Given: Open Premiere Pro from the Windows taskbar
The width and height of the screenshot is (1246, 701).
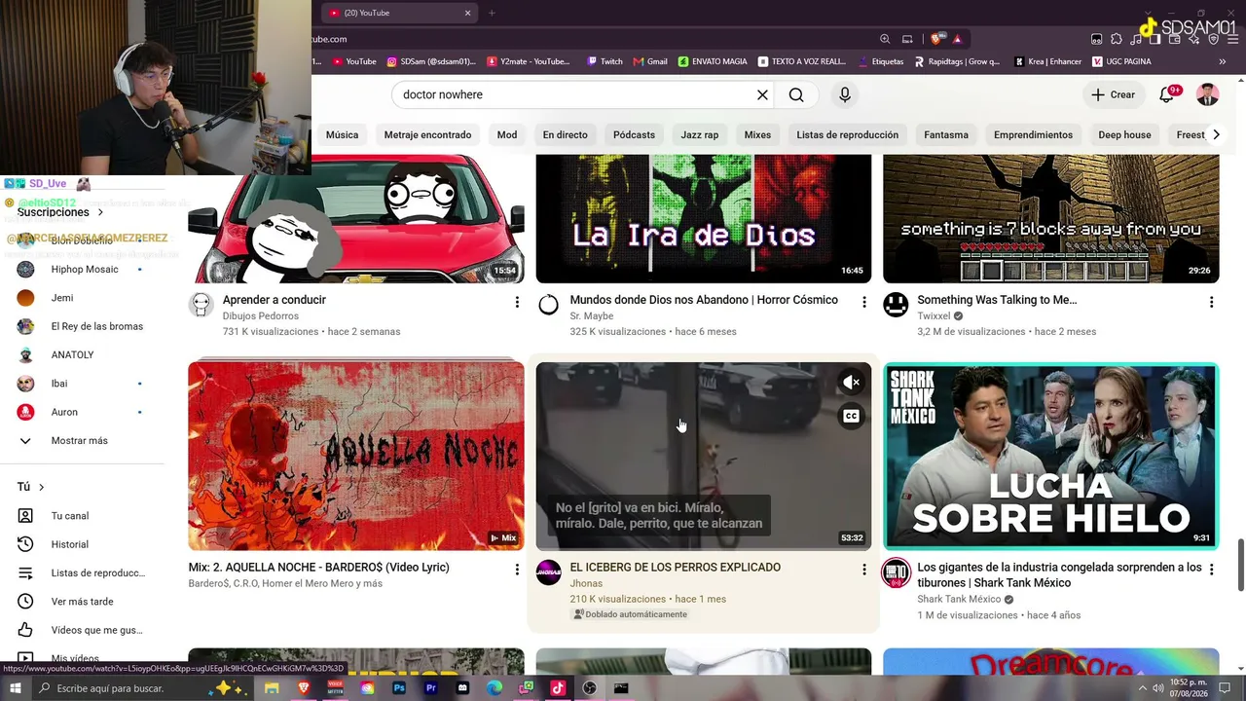Looking at the screenshot, I should [431, 688].
